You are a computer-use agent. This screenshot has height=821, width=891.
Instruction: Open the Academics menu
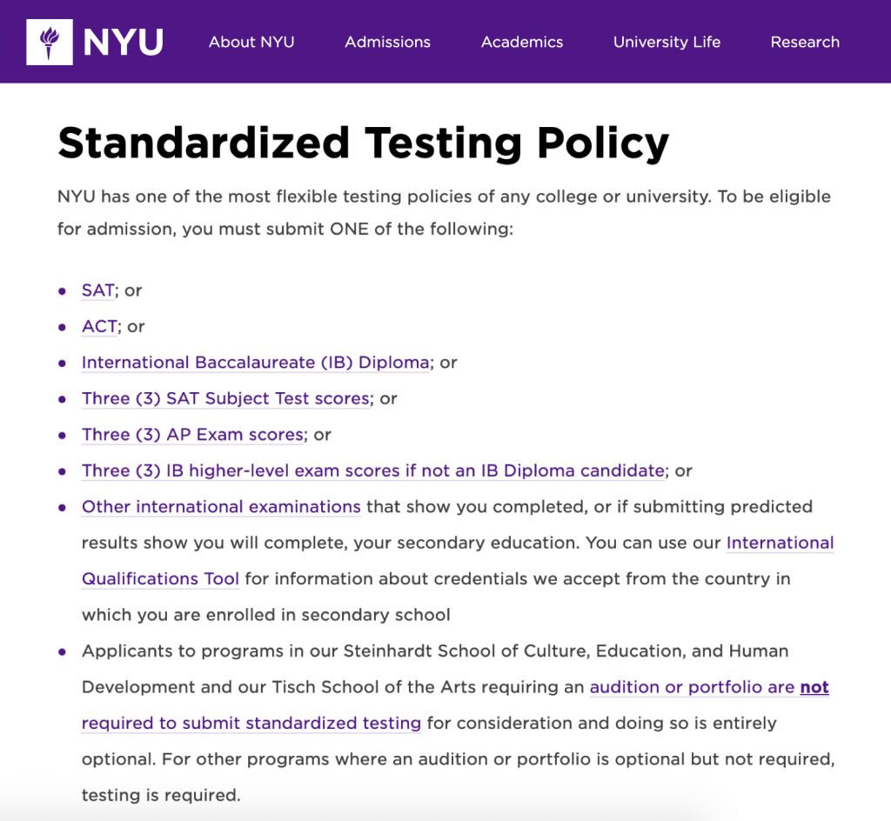click(522, 42)
